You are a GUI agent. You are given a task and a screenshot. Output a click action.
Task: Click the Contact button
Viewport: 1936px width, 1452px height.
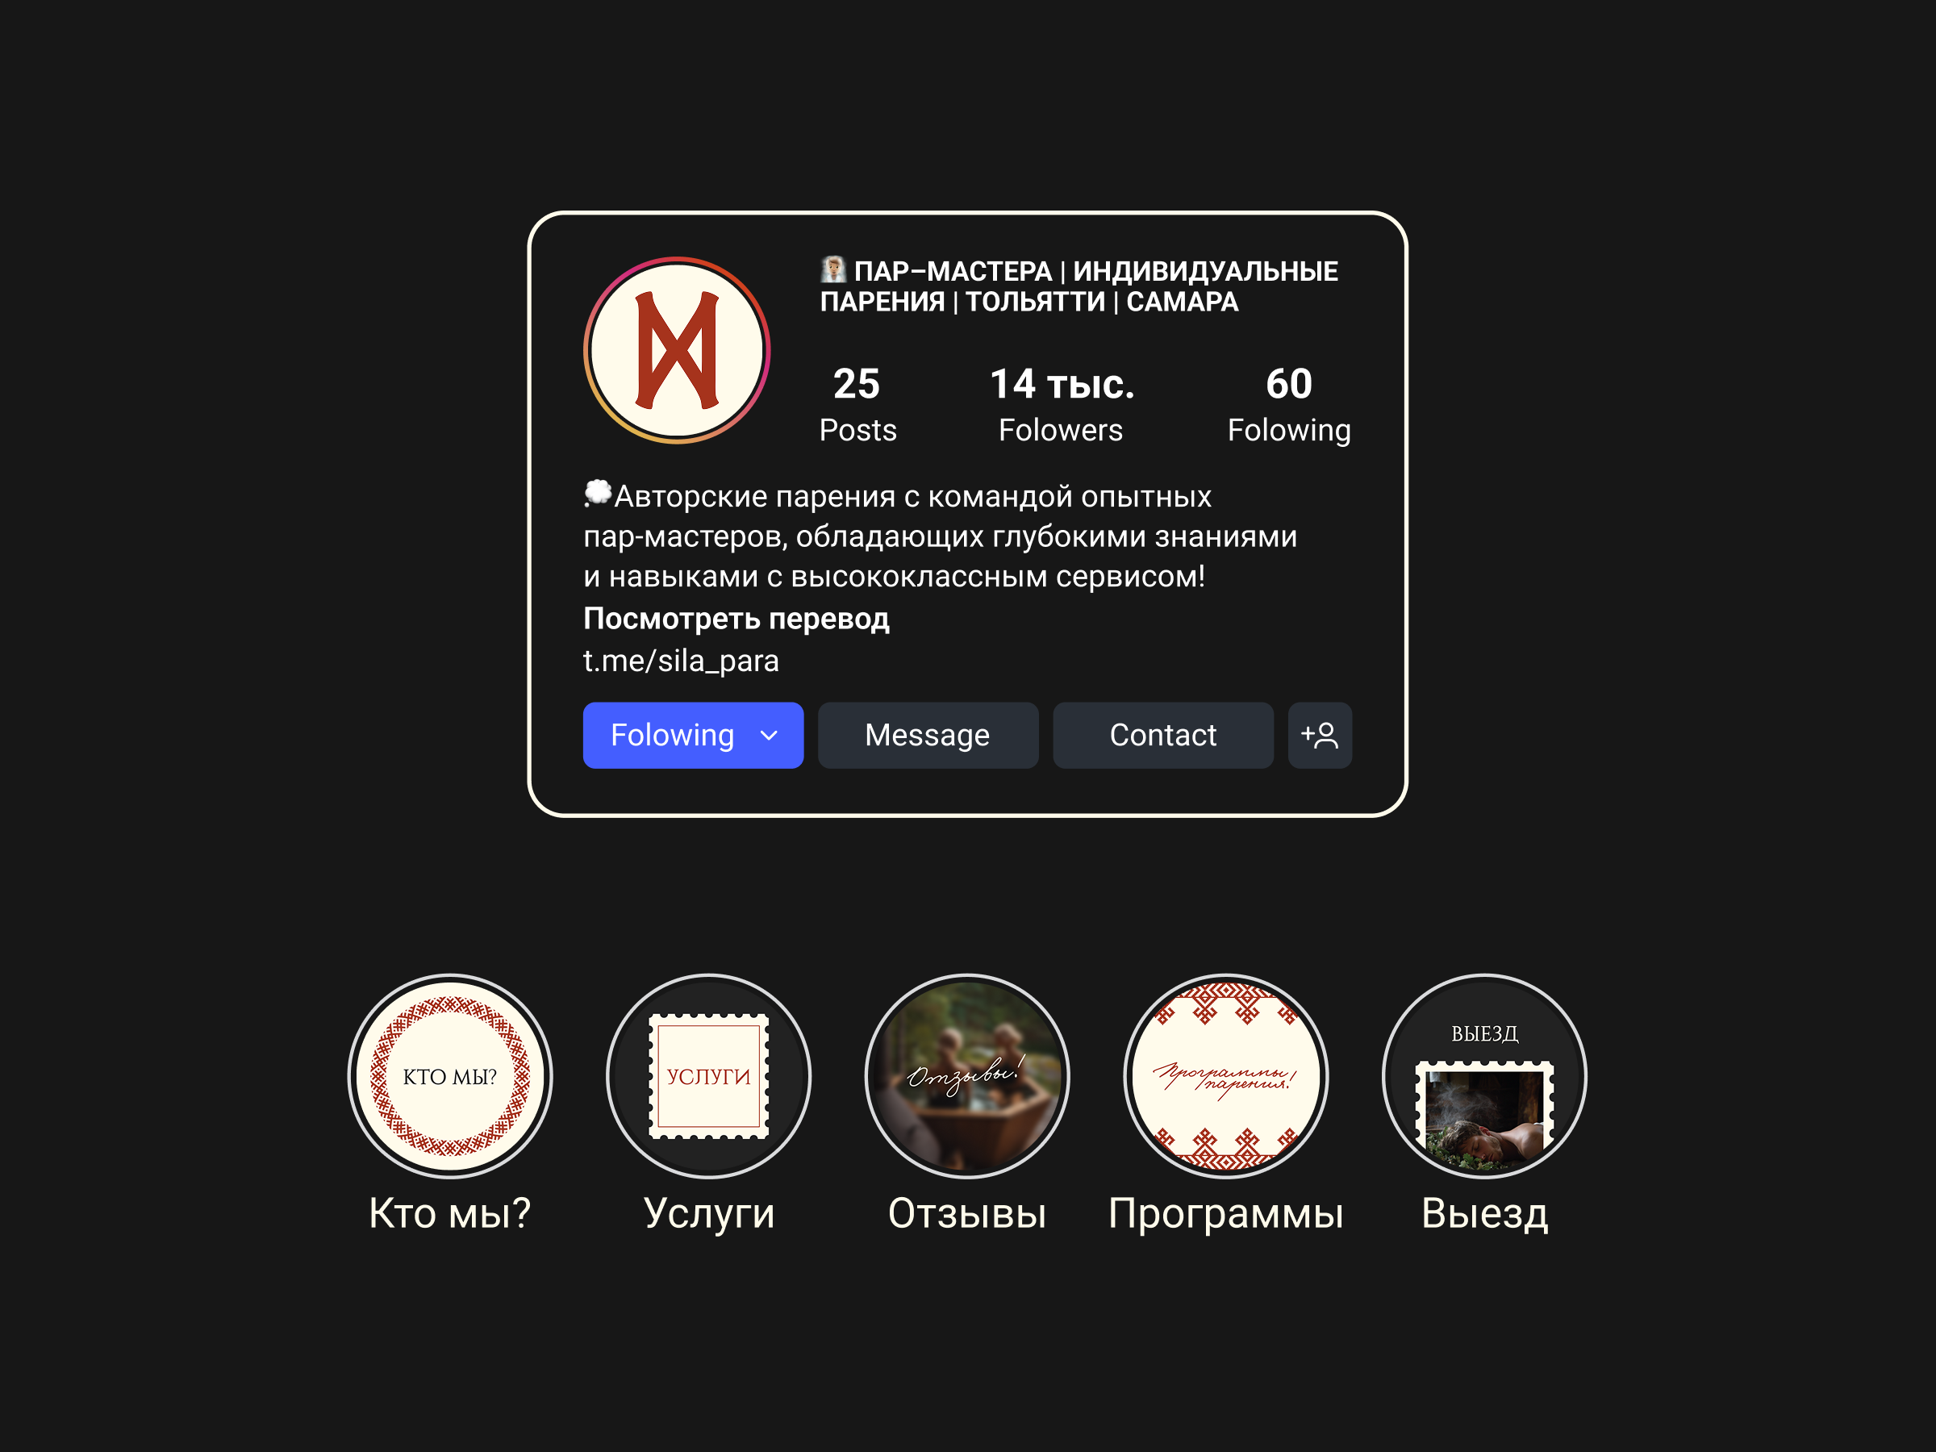[x=1163, y=735]
